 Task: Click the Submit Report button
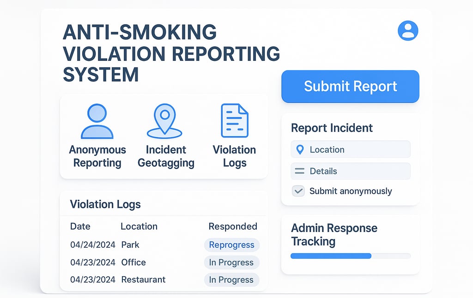(x=350, y=86)
